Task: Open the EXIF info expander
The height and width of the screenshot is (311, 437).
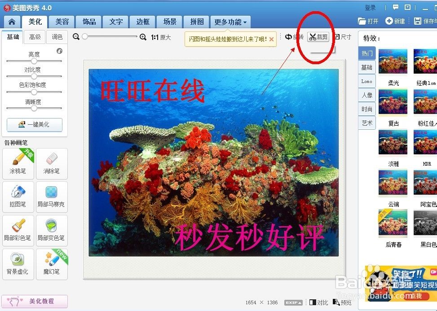Action: pos(294,302)
